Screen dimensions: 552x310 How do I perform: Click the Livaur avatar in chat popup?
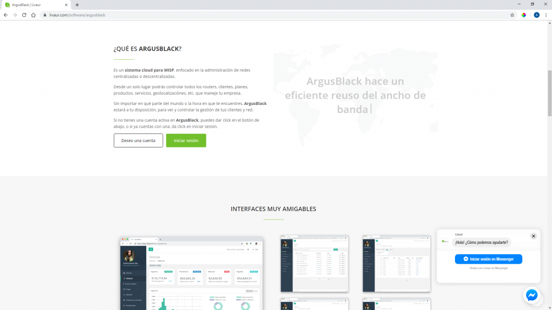click(445, 242)
